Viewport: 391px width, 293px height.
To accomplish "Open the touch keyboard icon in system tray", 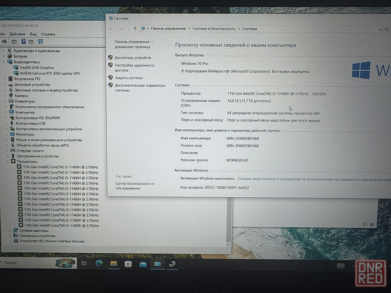I will (341, 266).
